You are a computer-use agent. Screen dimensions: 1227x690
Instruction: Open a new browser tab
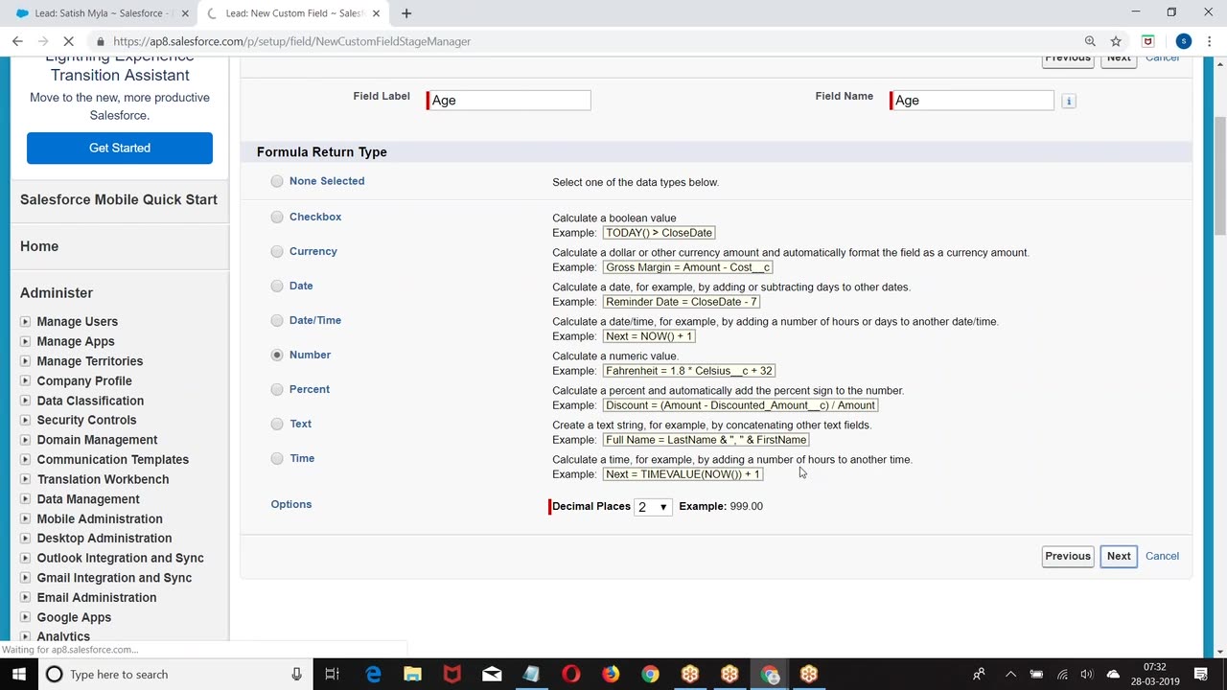click(406, 13)
